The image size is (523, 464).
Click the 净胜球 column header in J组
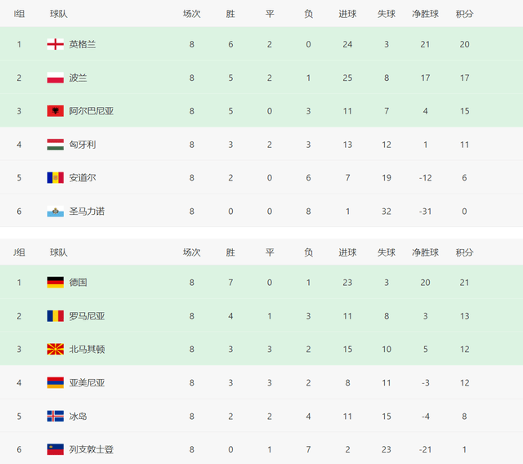tap(425, 252)
